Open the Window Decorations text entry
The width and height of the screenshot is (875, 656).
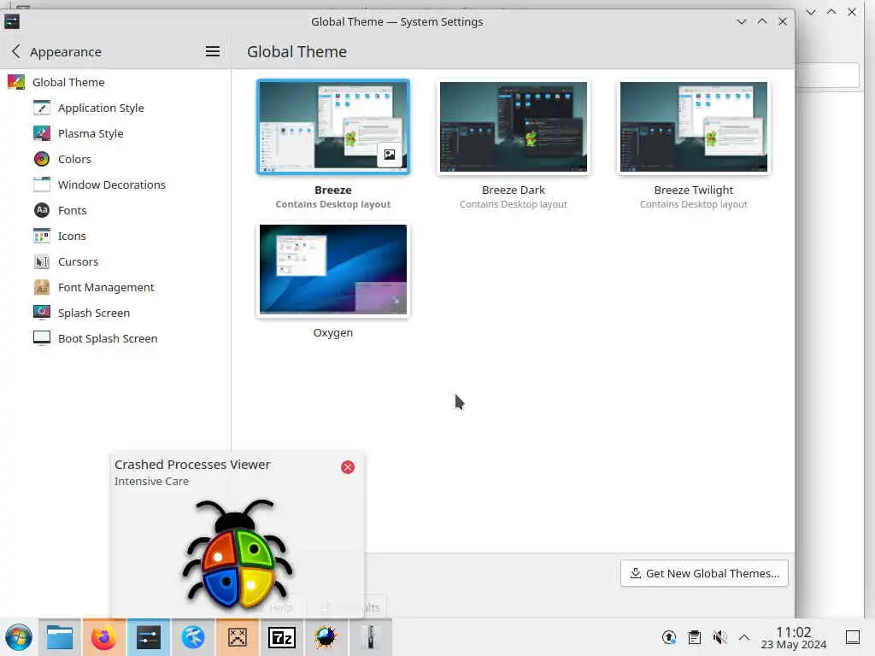tap(112, 184)
